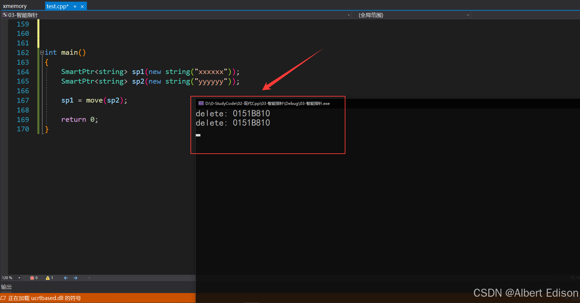This screenshot has width=580, height=303.
Task: Navigate forward with the right arrow
Action: [75, 278]
